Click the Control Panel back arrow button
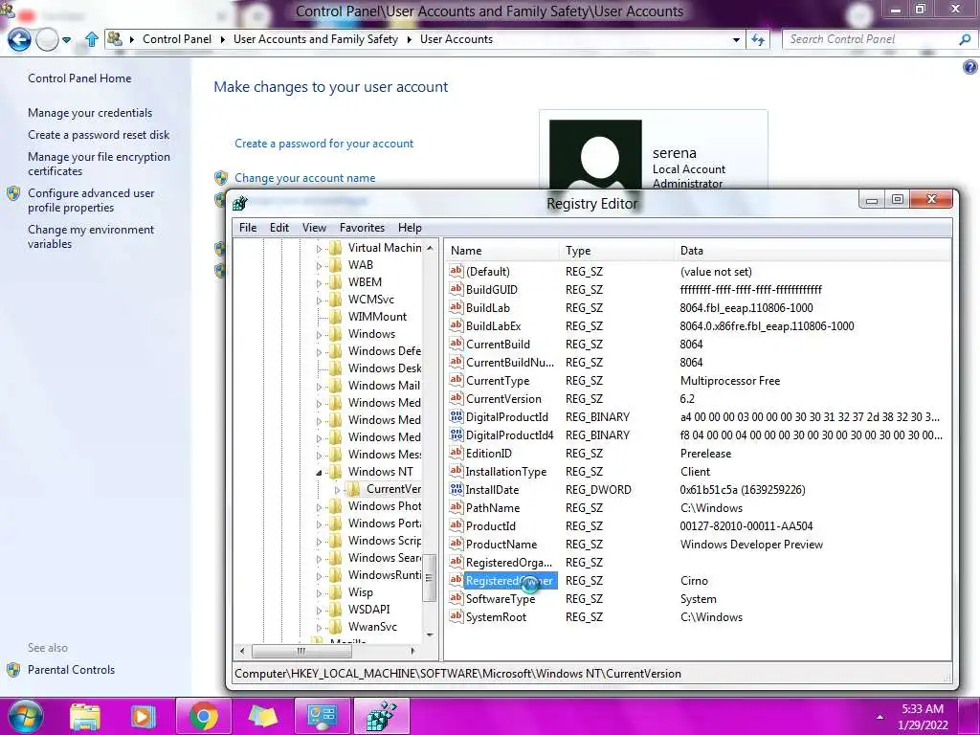Image resolution: width=980 pixels, height=735 pixels. coord(19,40)
